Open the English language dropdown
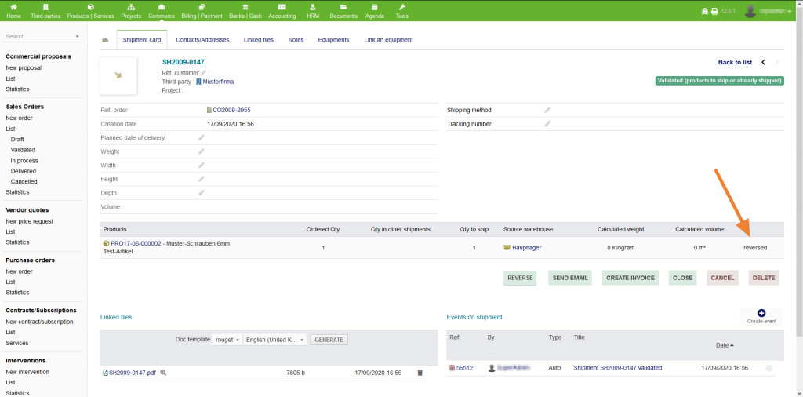 point(274,340)
